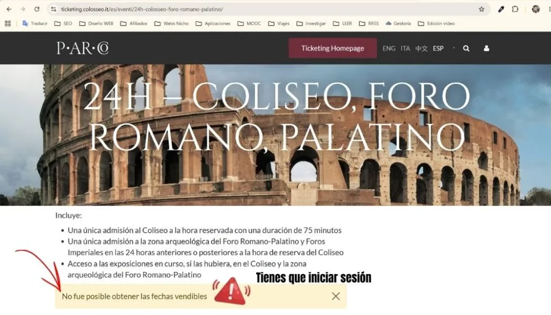551x315 pixels.
Task: Open the Aplicaciones bookmarks folder
Action: pos(213,24)
